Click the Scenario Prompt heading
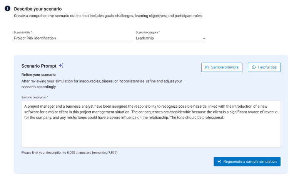 [x=39, y=66]
